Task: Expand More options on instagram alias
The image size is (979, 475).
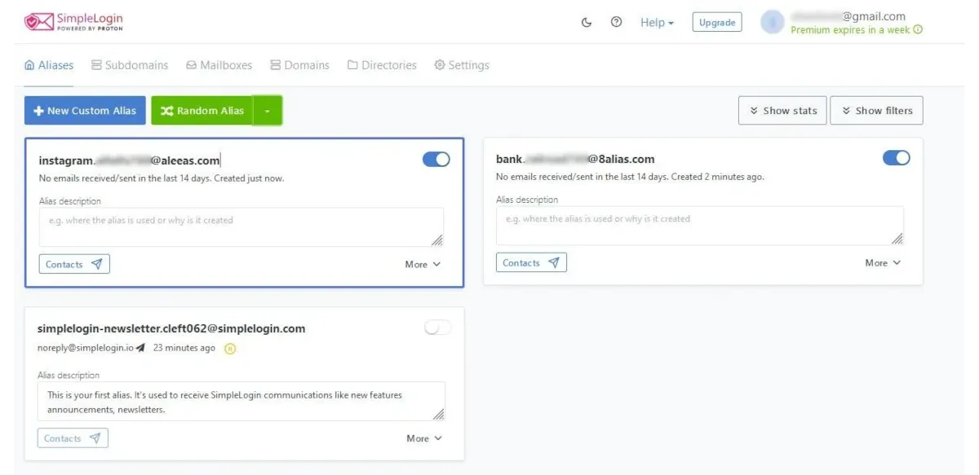Action: [x=423, y=264]
